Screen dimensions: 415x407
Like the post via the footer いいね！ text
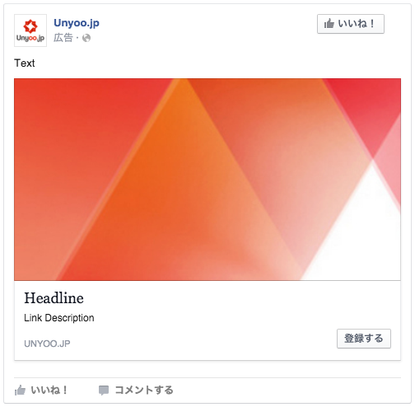(x=49, y=390)
